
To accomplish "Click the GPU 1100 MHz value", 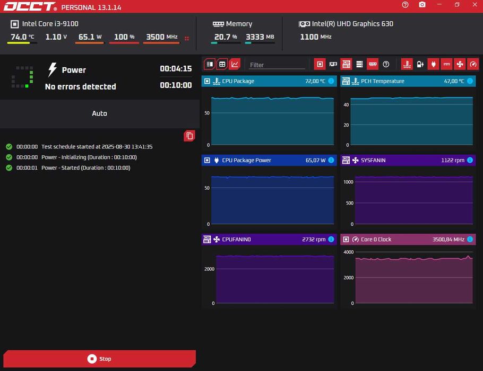I will click(x=316, y=37).
